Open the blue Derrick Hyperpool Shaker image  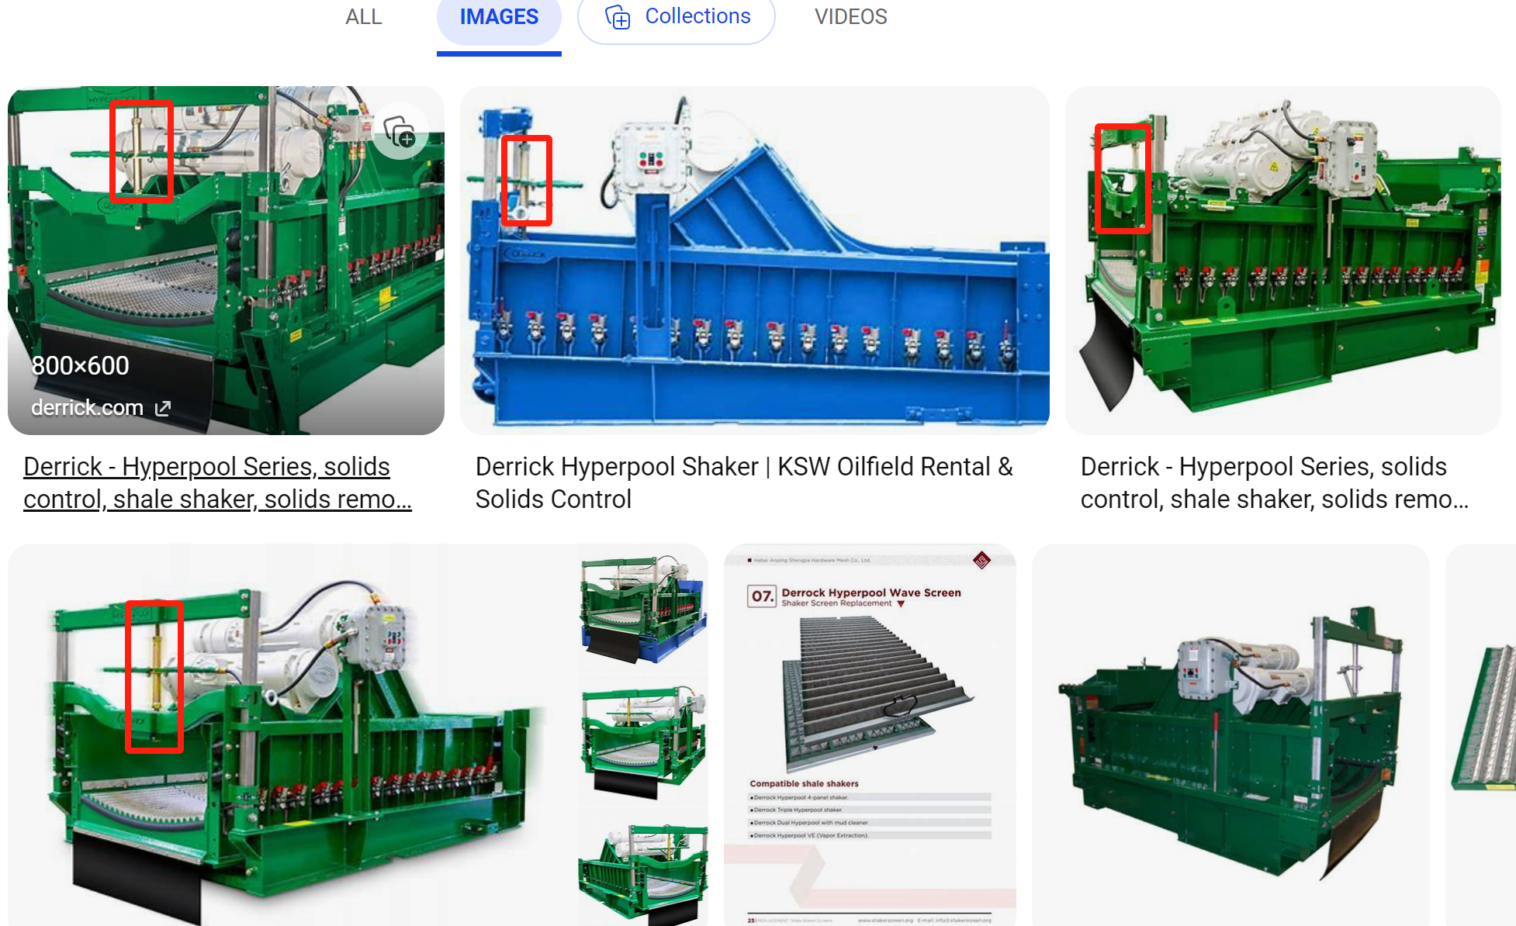pos(755,260)
